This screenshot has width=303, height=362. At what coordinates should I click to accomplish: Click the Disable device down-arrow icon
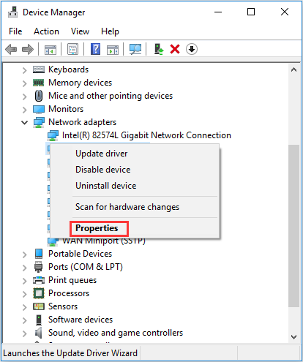pyautogui.click(x=192, y=49)
